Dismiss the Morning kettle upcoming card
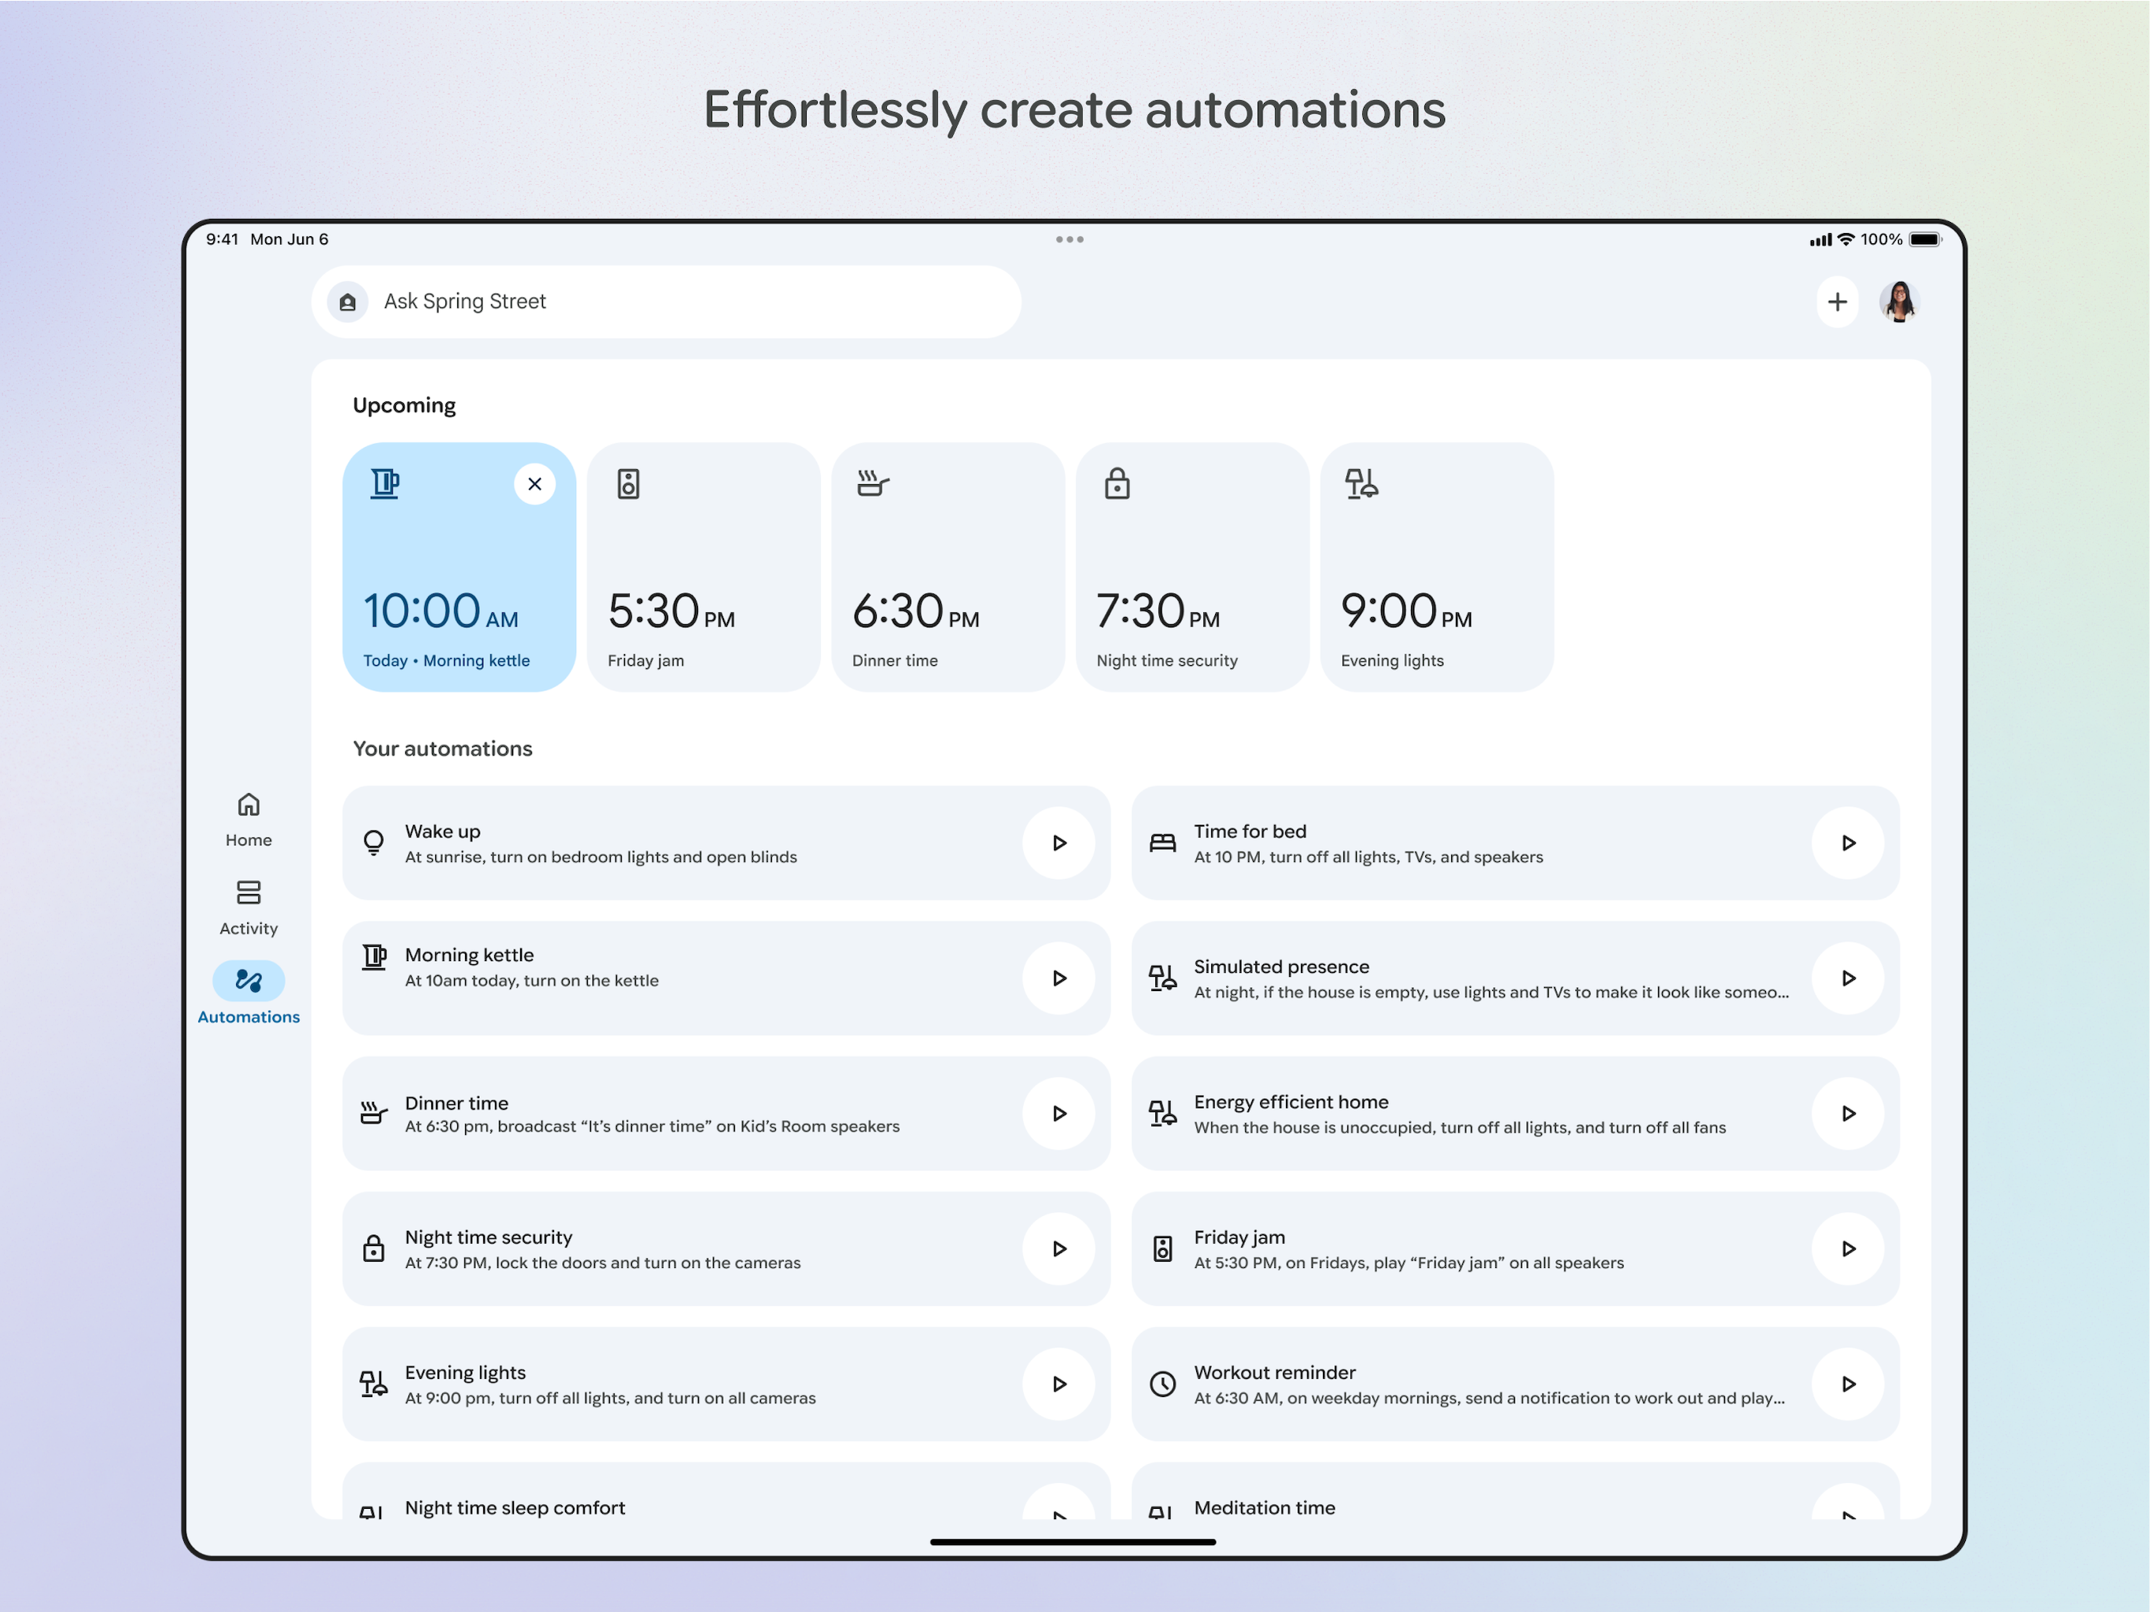2150x1612 pixels. click(x=534, y=483)
